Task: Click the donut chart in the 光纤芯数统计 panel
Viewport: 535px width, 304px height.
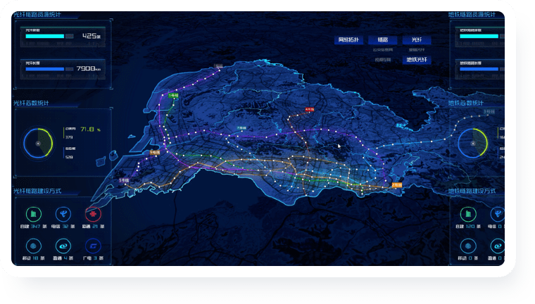Action: [38, 144]
